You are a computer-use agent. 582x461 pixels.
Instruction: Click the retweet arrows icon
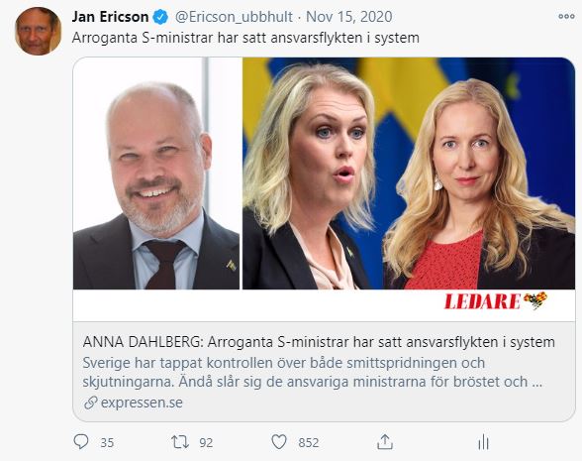pos(180,442)
